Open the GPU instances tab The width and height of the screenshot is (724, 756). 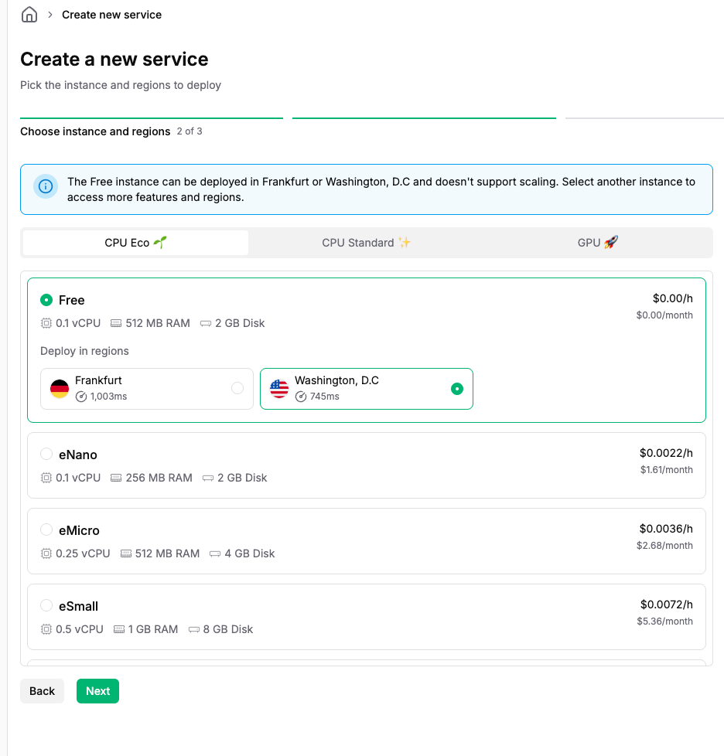(x=597, y=243)
